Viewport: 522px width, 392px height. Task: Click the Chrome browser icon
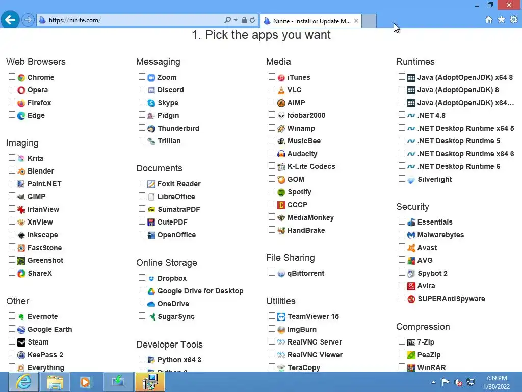point(21,78)
